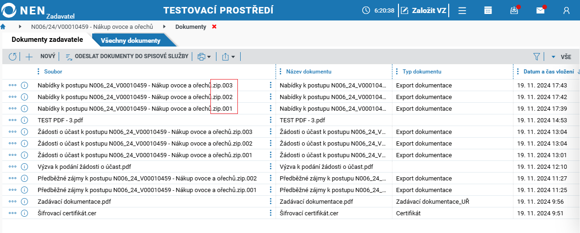
Task: Click date cell 19. 11. 2024 11:27
Action: [x=542, y=179]
